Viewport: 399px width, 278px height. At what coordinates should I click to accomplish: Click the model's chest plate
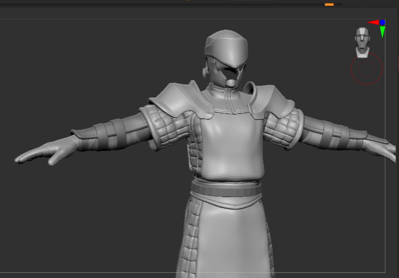tap(232, 146)
